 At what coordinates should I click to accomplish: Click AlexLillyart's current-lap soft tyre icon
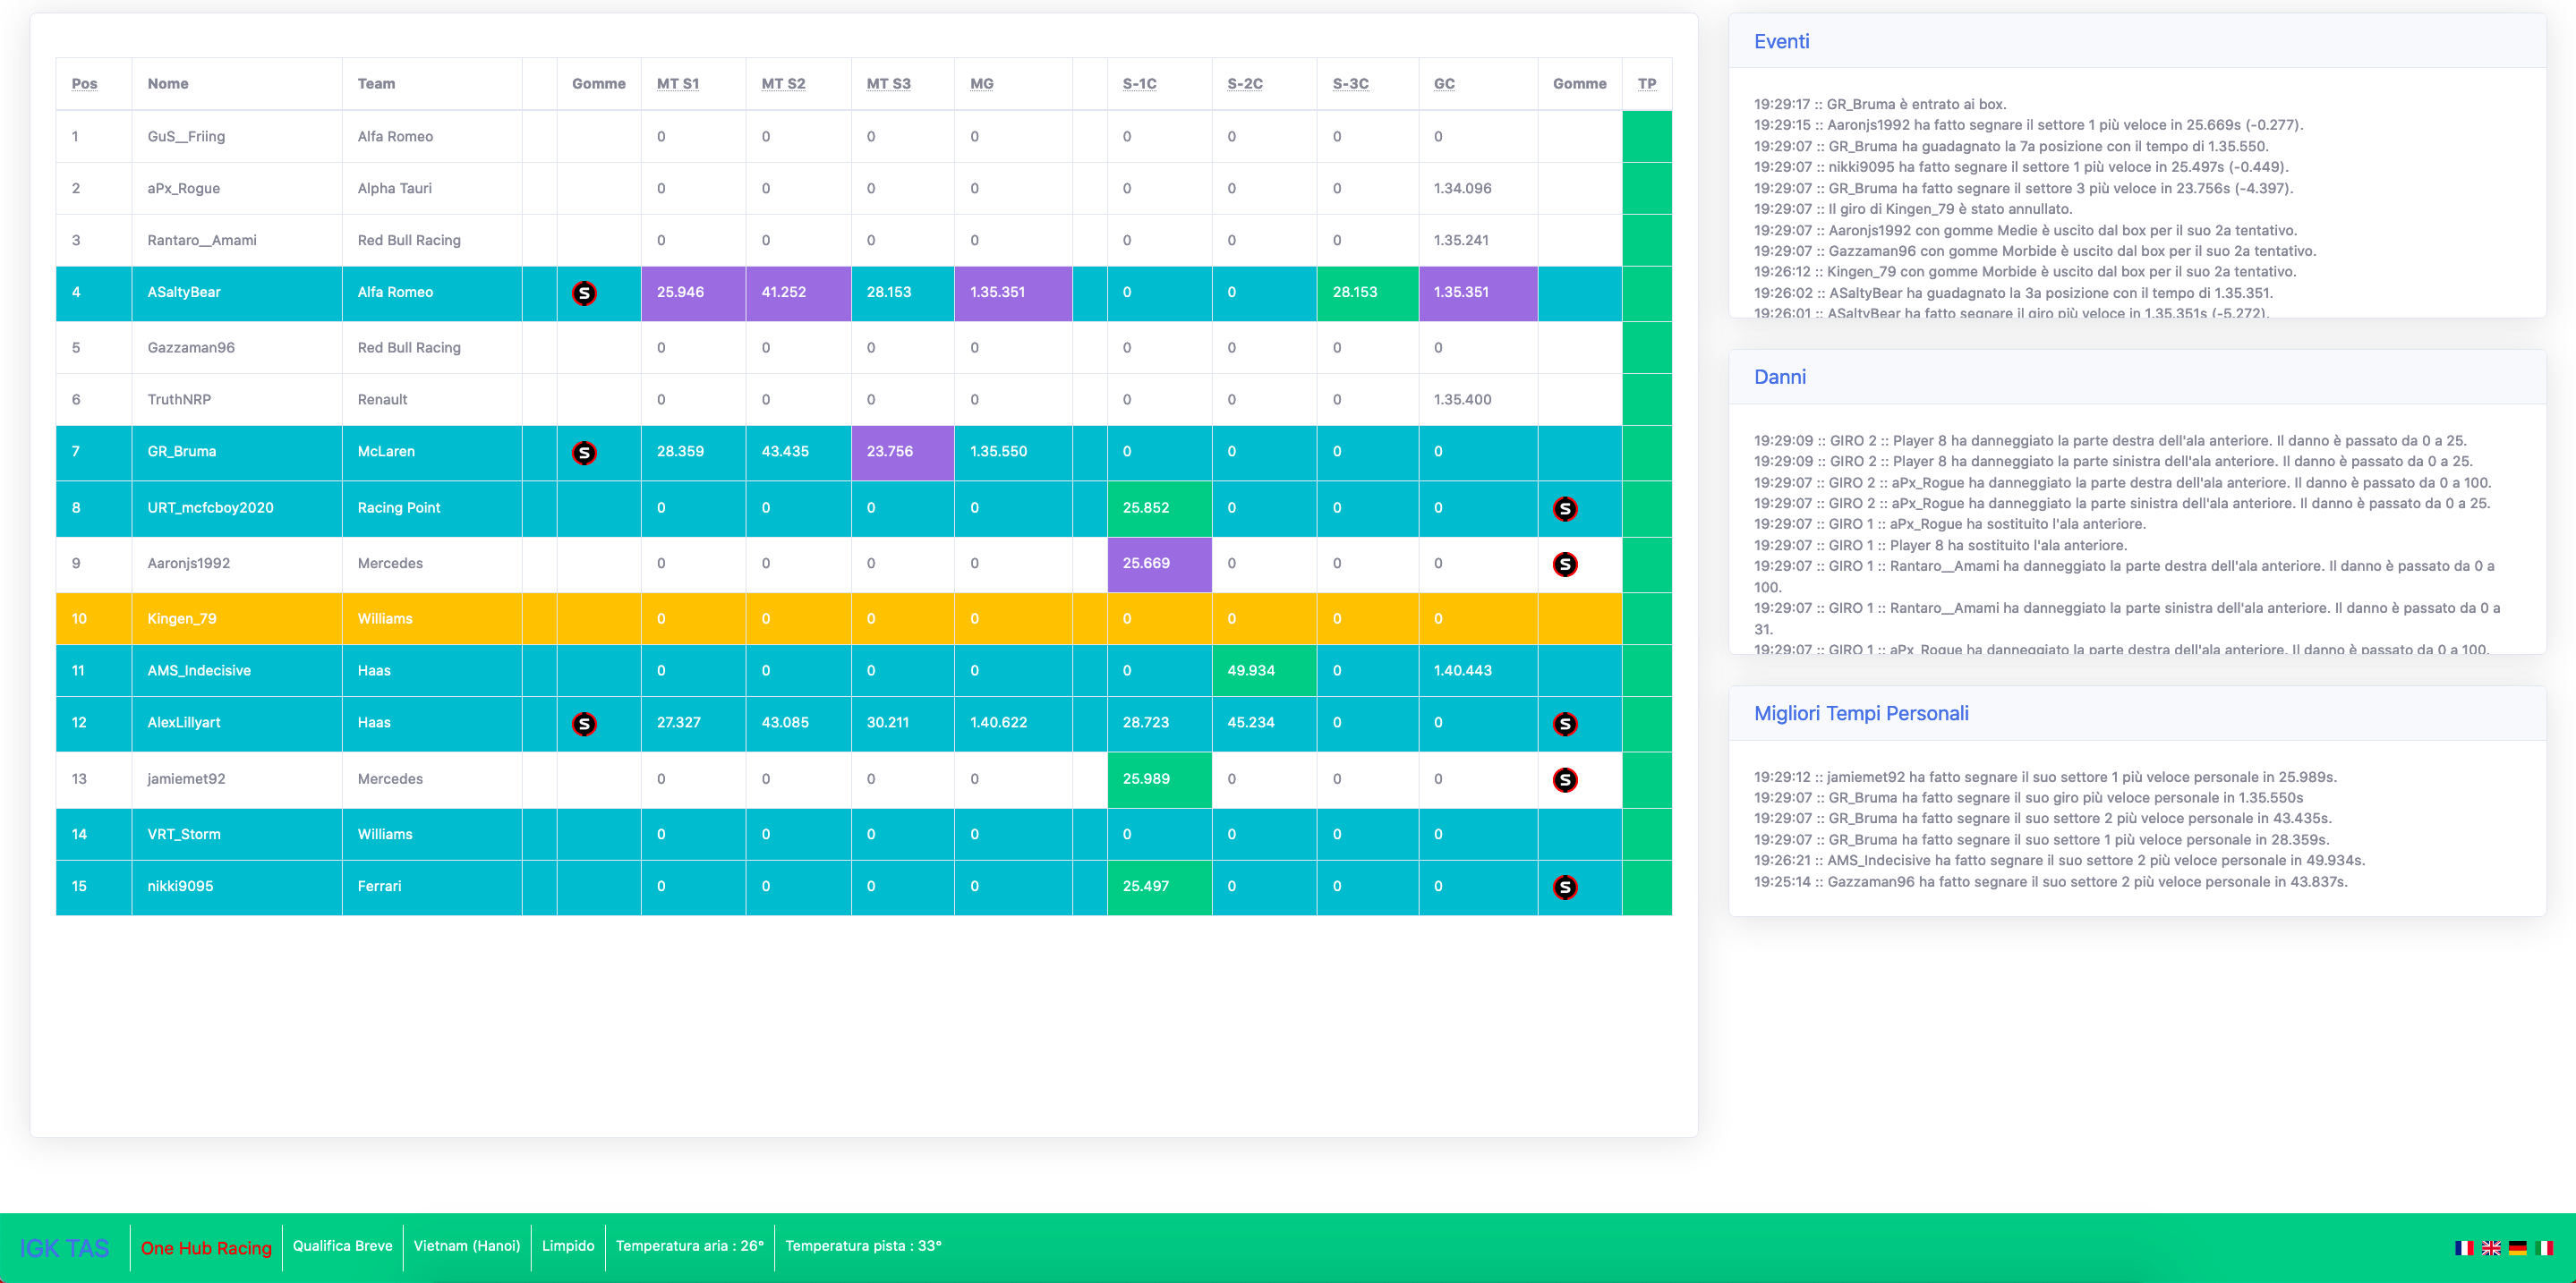[x=1565, y=724]
